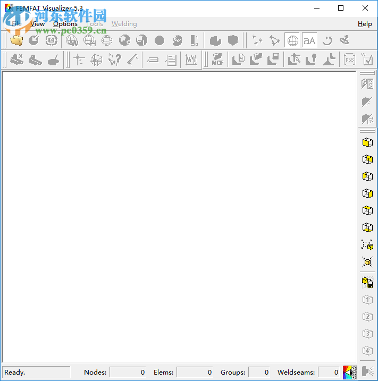The height and width of the screenshot is (381, 378).
Task: Click the paint palette with brush icon
Action: 53,60
